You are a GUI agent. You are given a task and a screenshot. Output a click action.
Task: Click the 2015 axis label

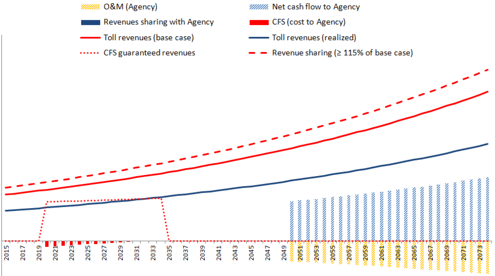point(6,253)
